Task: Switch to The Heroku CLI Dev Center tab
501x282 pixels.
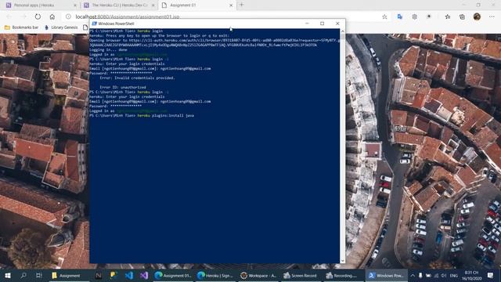Action: pos(119,5)
